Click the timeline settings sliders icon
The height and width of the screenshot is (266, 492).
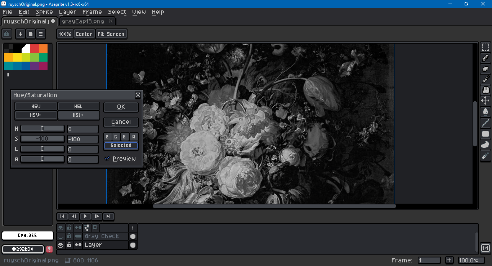[87, 227]
